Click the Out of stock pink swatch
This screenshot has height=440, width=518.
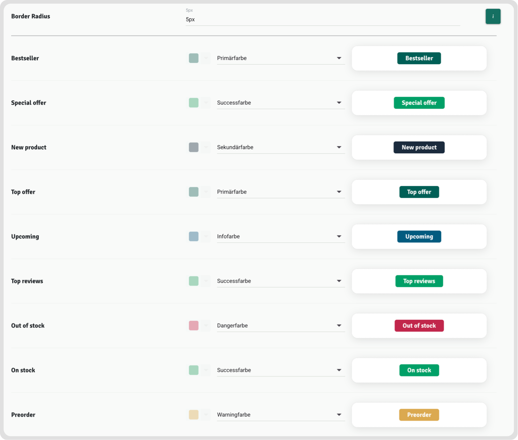point(194,326)
